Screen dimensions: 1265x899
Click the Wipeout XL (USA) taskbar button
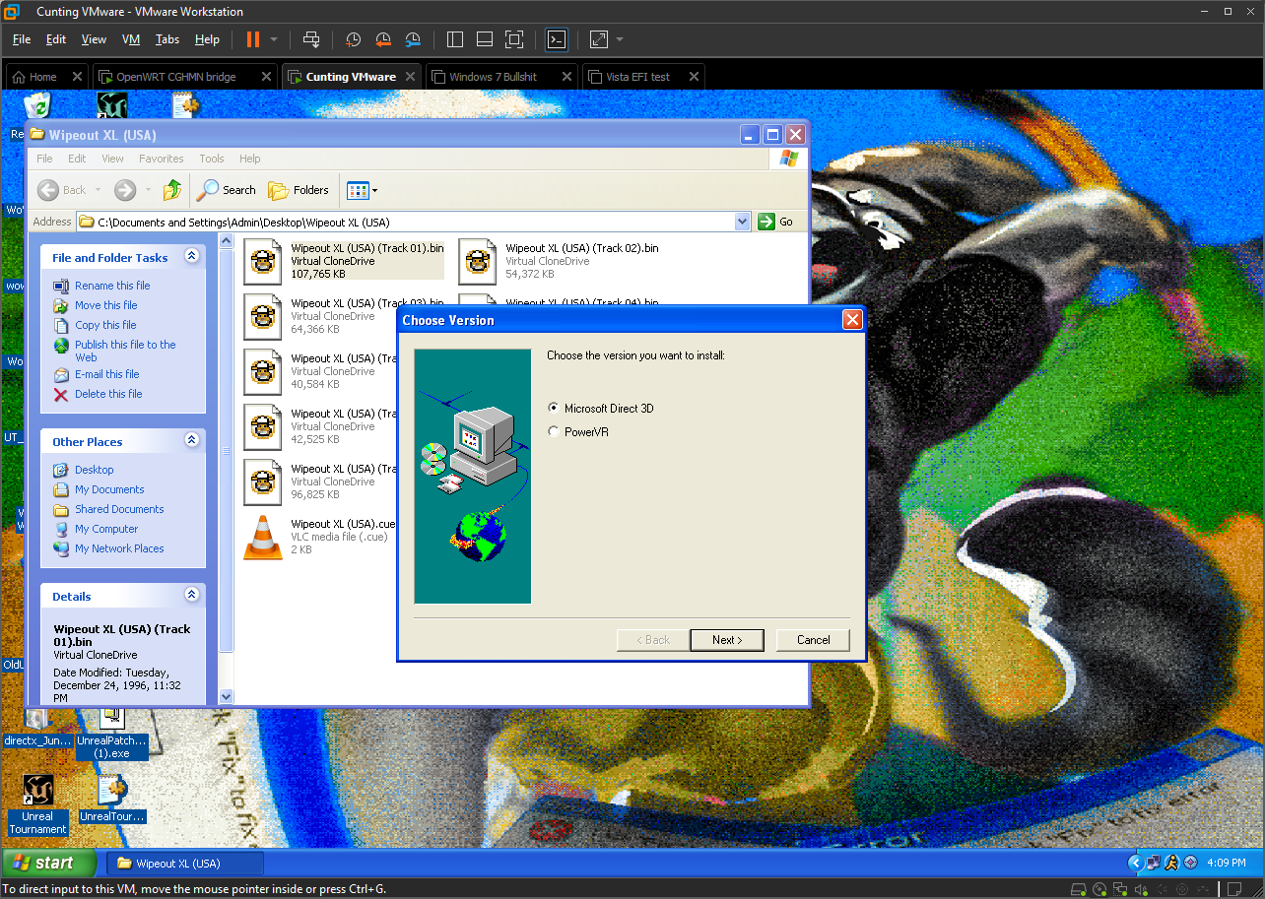[x=185, y=864]
